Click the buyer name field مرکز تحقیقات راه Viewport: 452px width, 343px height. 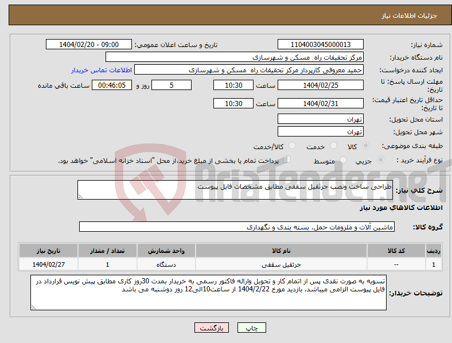coord(235,57)
